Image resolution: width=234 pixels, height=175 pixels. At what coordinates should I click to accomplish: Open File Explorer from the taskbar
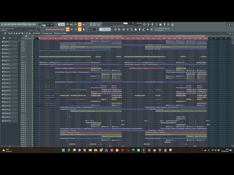(96, 150)
